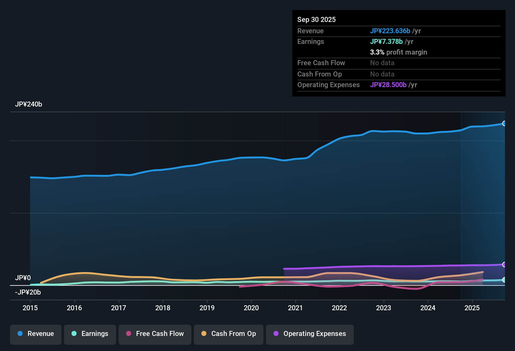Click the teal Earnings legend dot
Viewport: 515px width, 351px height.
tap(74, 334)
